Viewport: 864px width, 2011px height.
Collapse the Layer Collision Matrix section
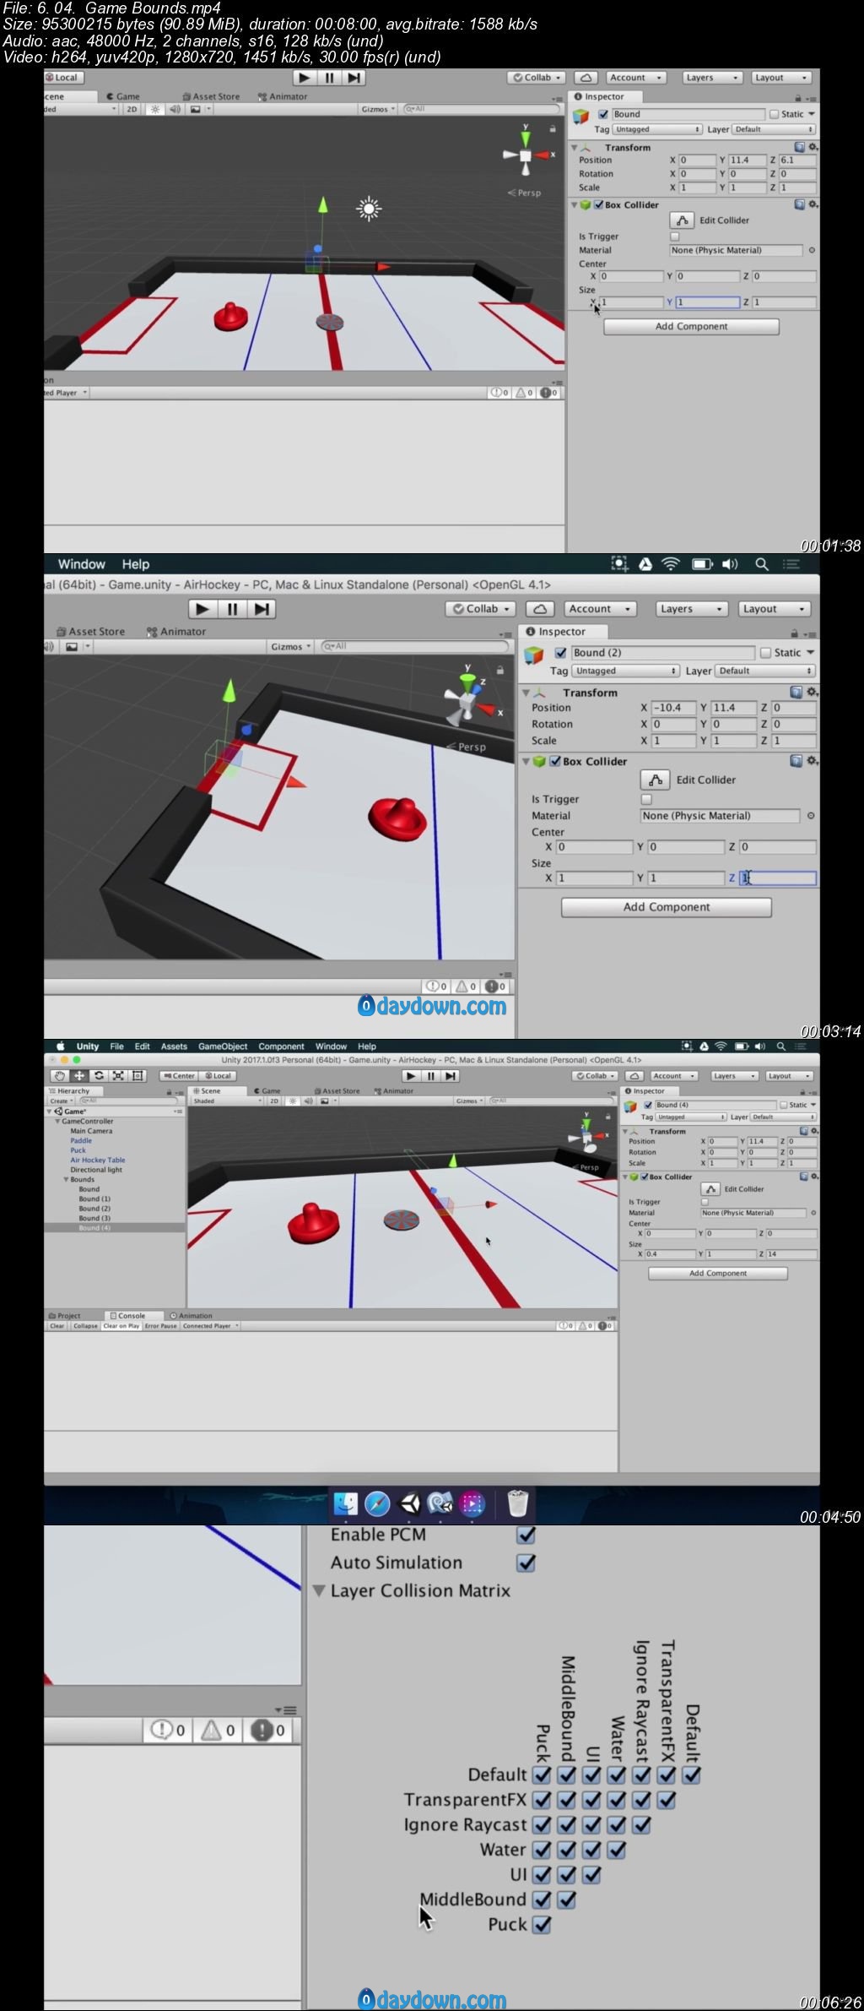click(319, 1590)
